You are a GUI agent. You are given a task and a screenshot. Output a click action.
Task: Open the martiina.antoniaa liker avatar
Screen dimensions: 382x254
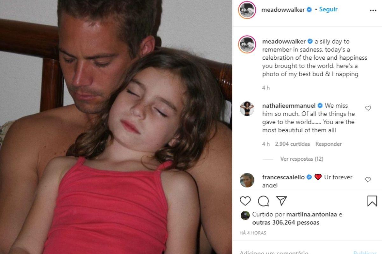click(x=245, y=215)
